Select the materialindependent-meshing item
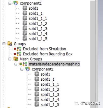This screenshot has width=103, height=108. pos(54,64)
